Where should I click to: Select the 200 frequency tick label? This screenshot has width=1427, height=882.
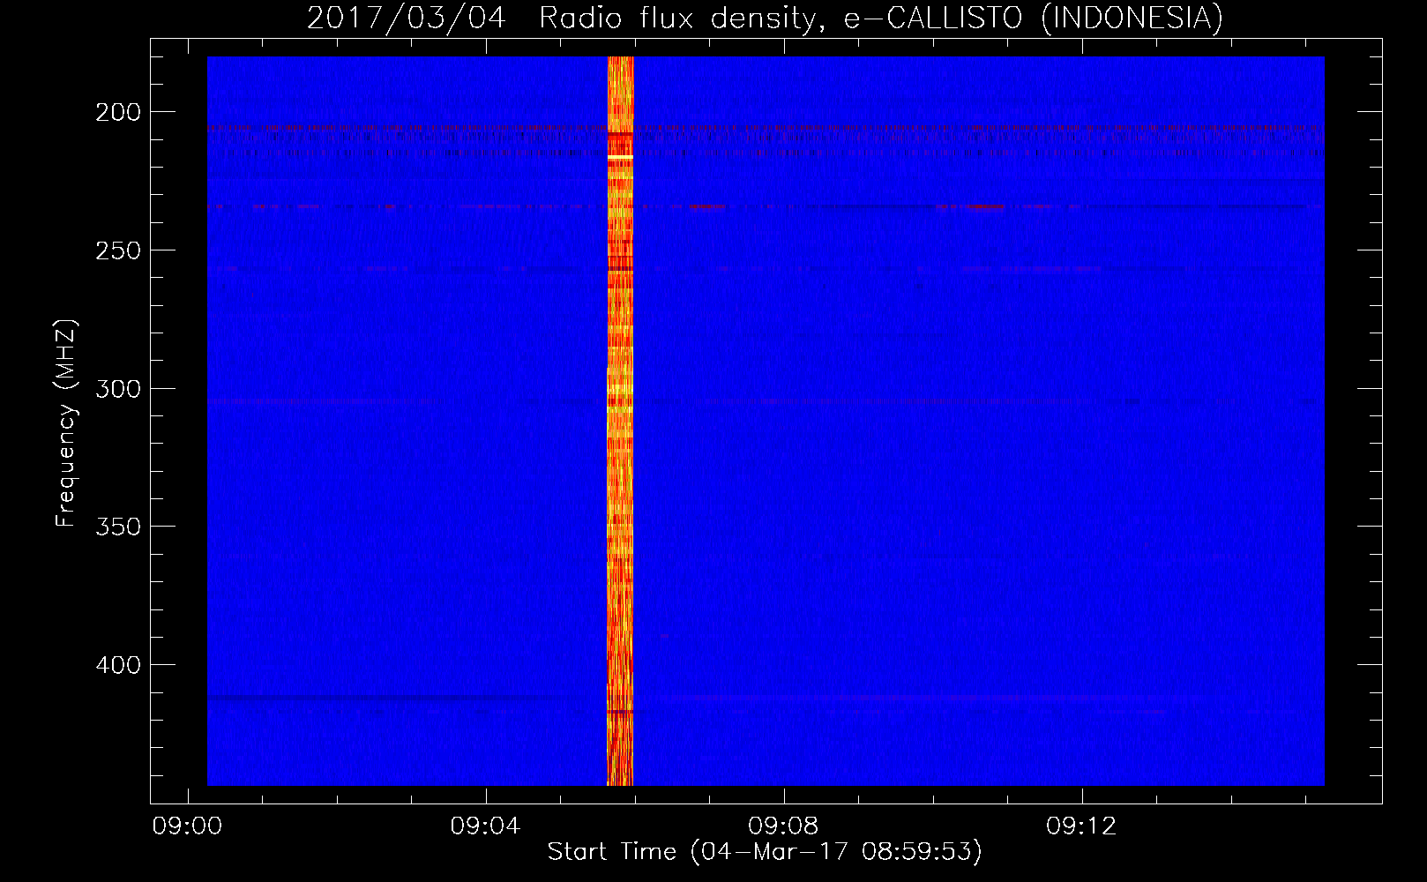click(x=118, y=112)
